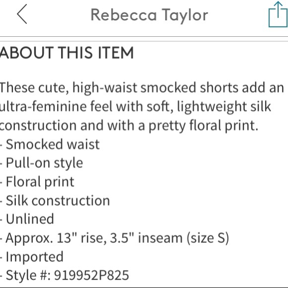The width and height of the screenshot is (288, 288).
Task: Tap the phrase pretty floral print
Action: [x=203, y=126]
